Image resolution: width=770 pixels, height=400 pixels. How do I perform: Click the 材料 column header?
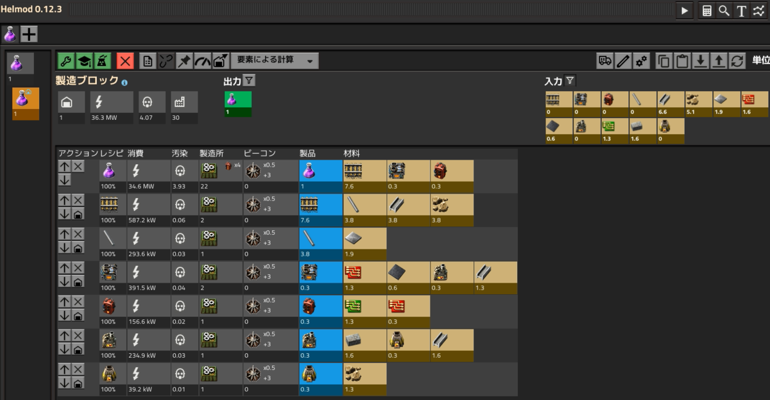coord(352,154)
